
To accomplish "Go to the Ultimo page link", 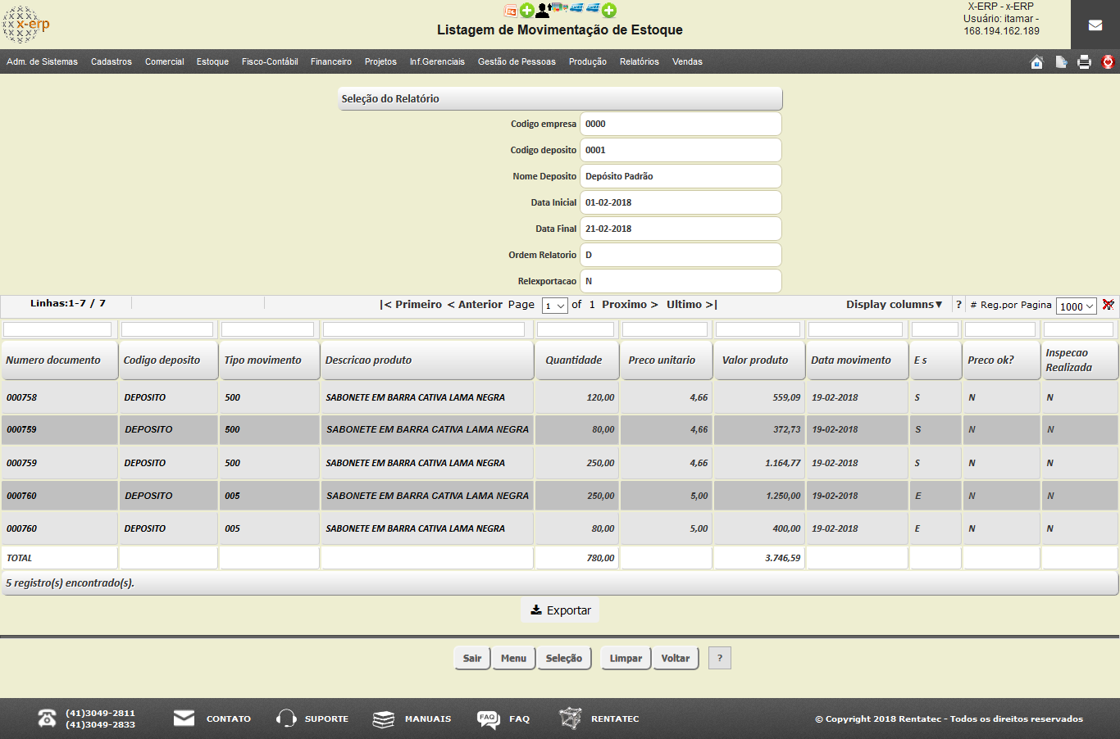I will tap(692, 305).
